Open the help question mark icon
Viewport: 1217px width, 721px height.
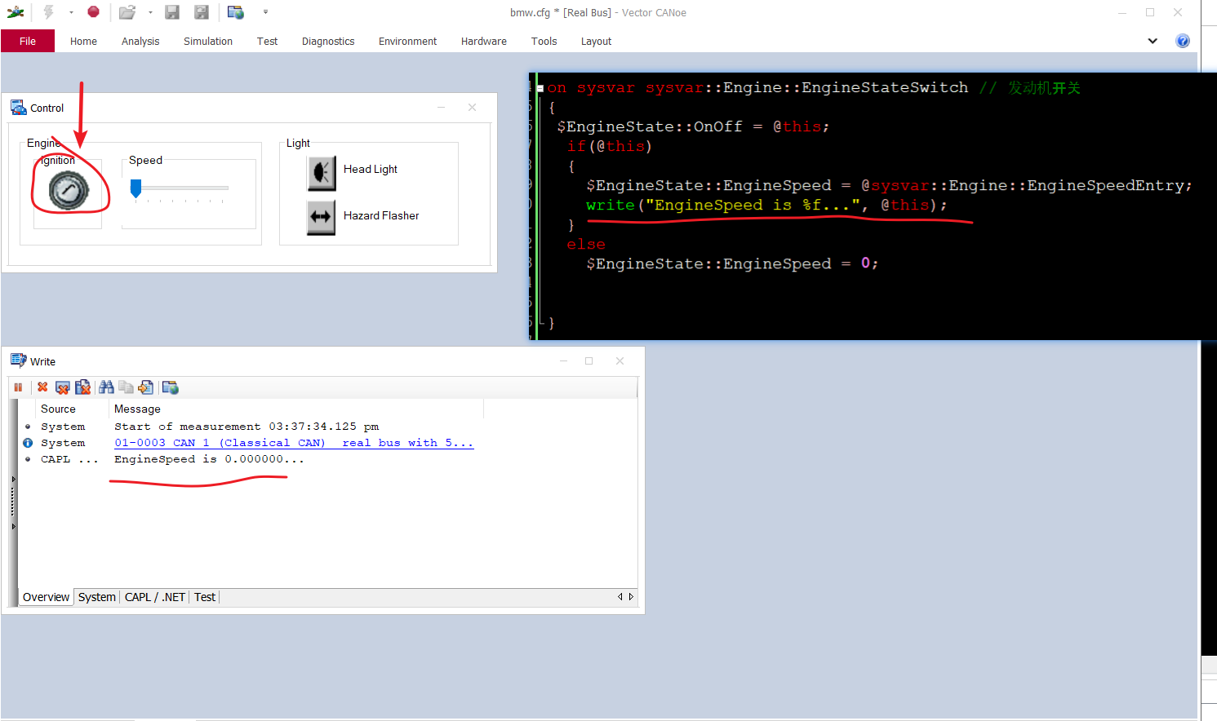point(1183,41)
